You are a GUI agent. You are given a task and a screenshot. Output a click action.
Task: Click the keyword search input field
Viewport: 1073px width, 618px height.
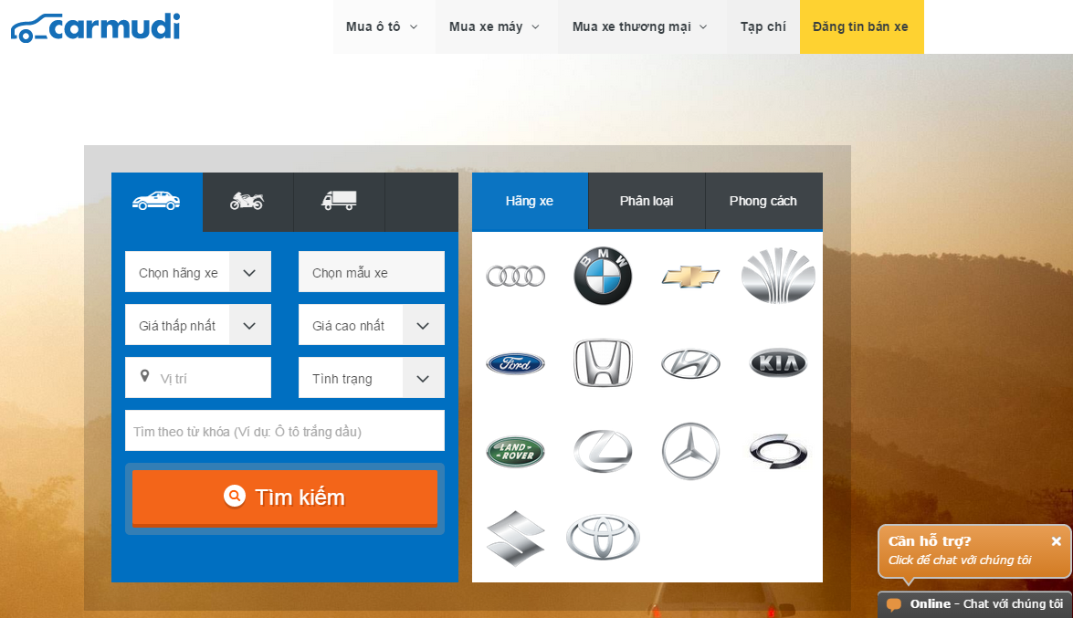[285, 431]
